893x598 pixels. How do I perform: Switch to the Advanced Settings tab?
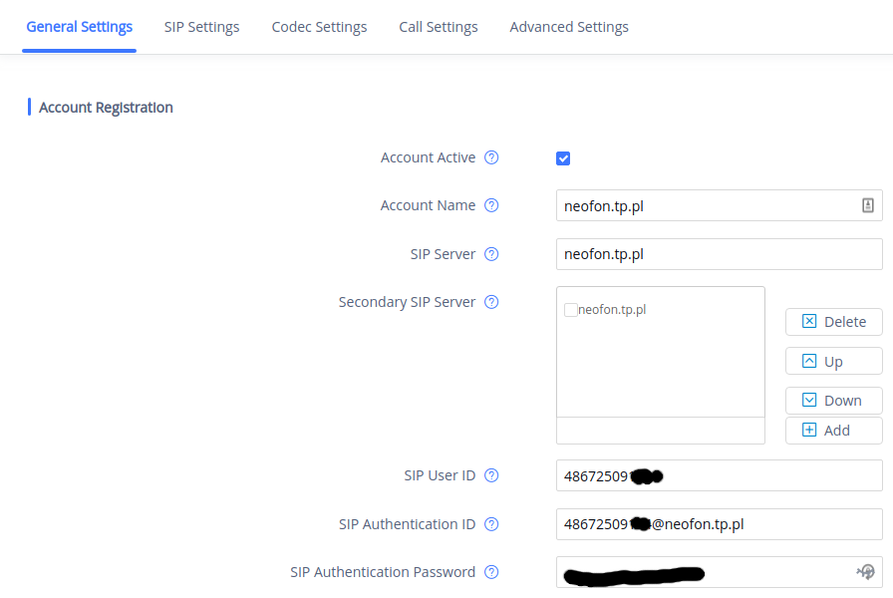click(569, 27)
